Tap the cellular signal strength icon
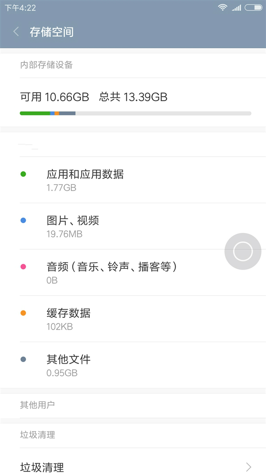This screenshot has height=473, width=266. tap(236, 8)
